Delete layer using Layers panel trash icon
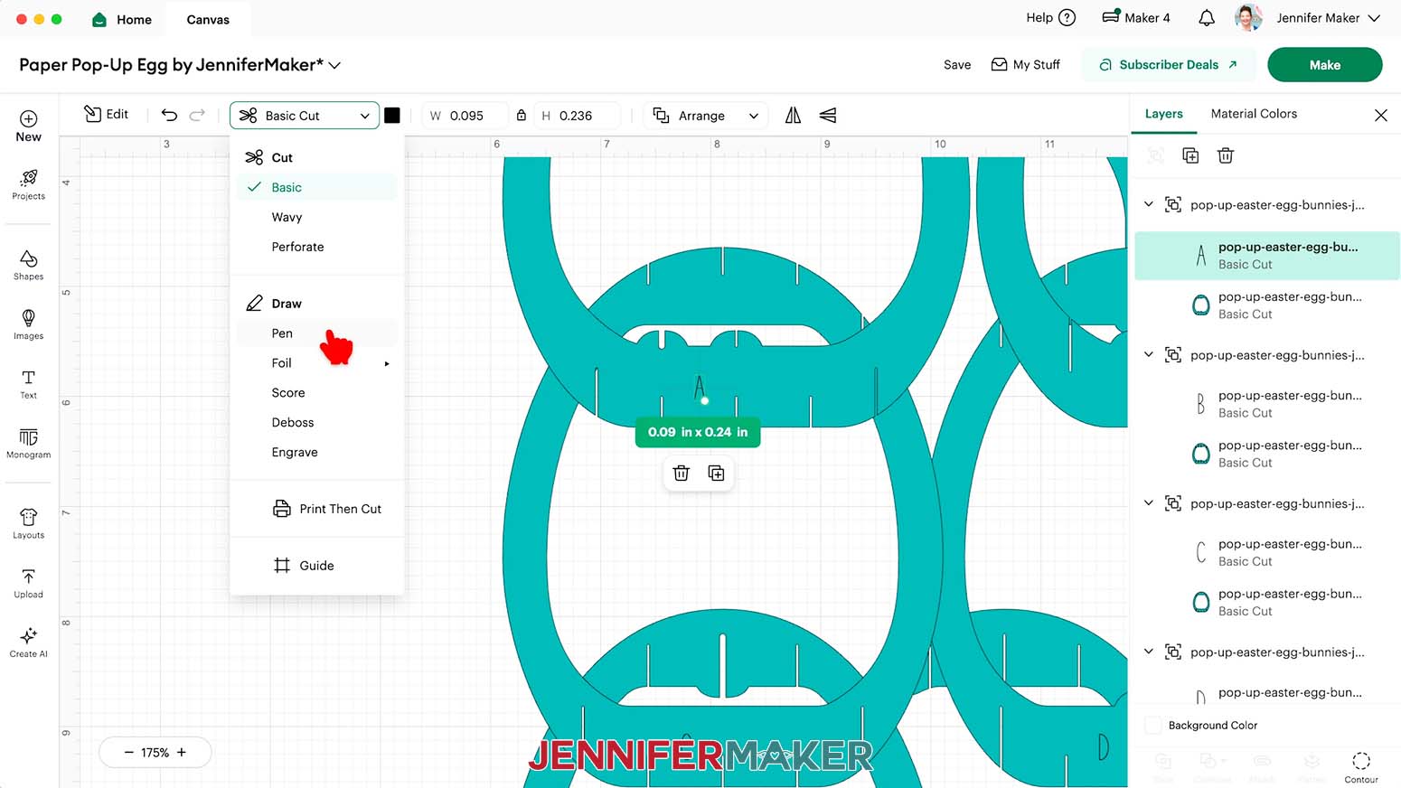 click(x=1226, y=155)
